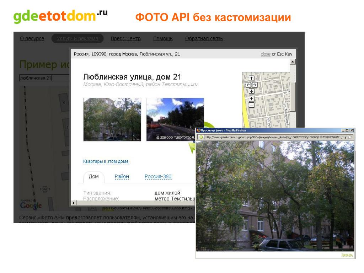Bookmark page with star icon in Firefox
364x273 pixels.
point(350,137)
